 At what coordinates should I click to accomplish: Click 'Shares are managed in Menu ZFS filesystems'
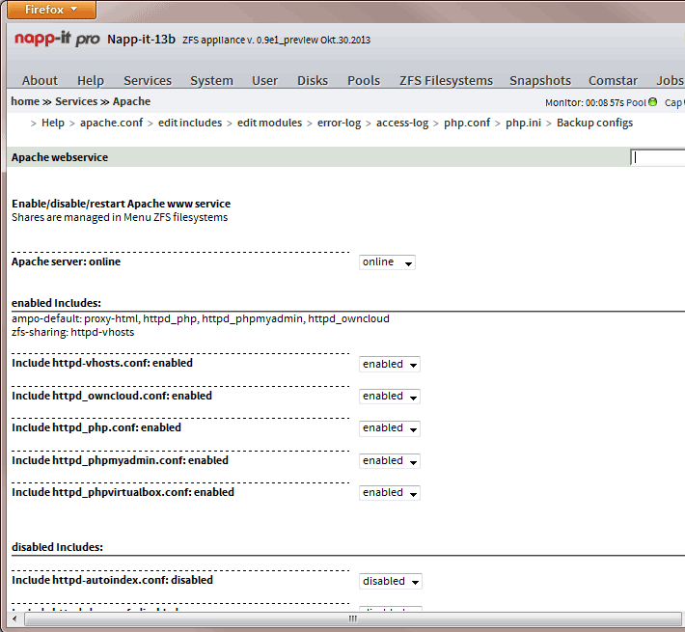pos(120,217)
